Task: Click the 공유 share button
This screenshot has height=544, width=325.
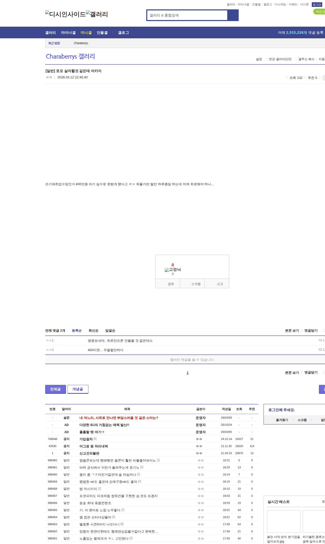Action: pyautogui.click(x=171, y=284)
